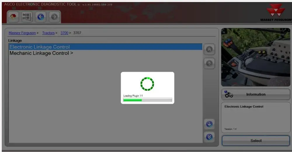Click the blue Back arrow button
This screenshot has height=152, width=292.
pos(41,17)
